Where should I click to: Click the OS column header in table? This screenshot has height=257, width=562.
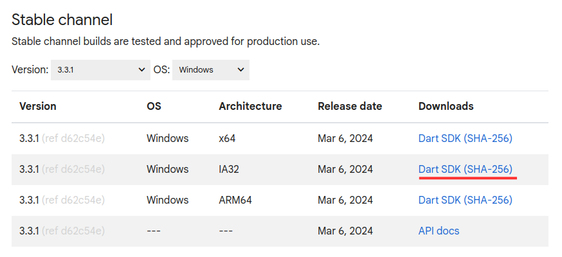(154, 106)
